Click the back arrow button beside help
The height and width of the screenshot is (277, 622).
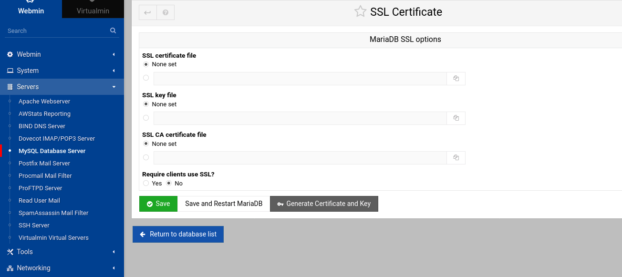148,12
